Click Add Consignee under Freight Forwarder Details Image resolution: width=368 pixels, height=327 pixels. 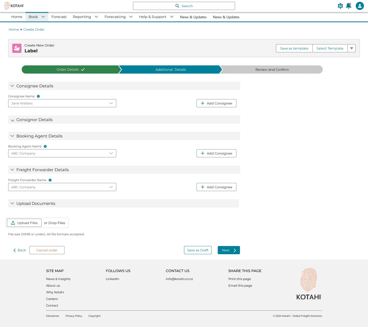(x=216, y=187)
